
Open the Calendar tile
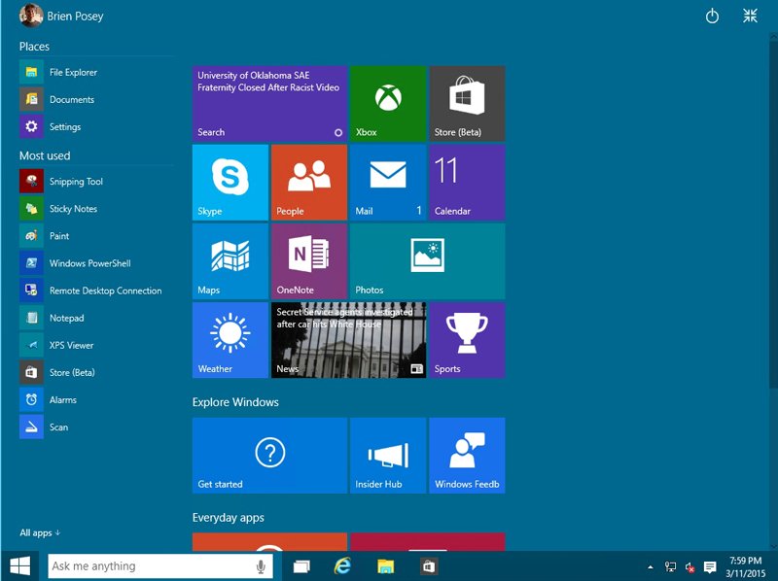coord(467,183)
